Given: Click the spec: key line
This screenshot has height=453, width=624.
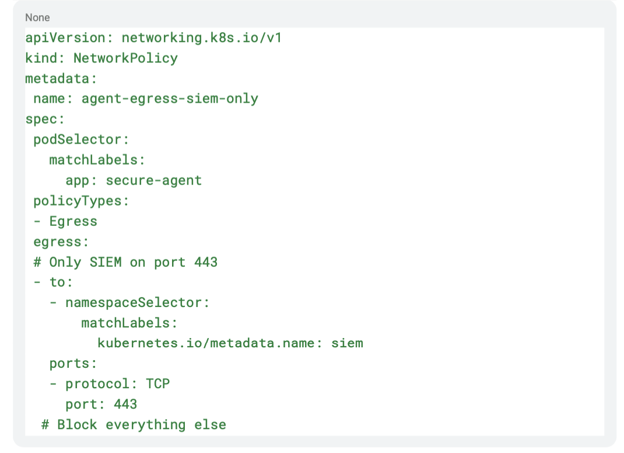Looking at the screenshot, I should (45, 120).
